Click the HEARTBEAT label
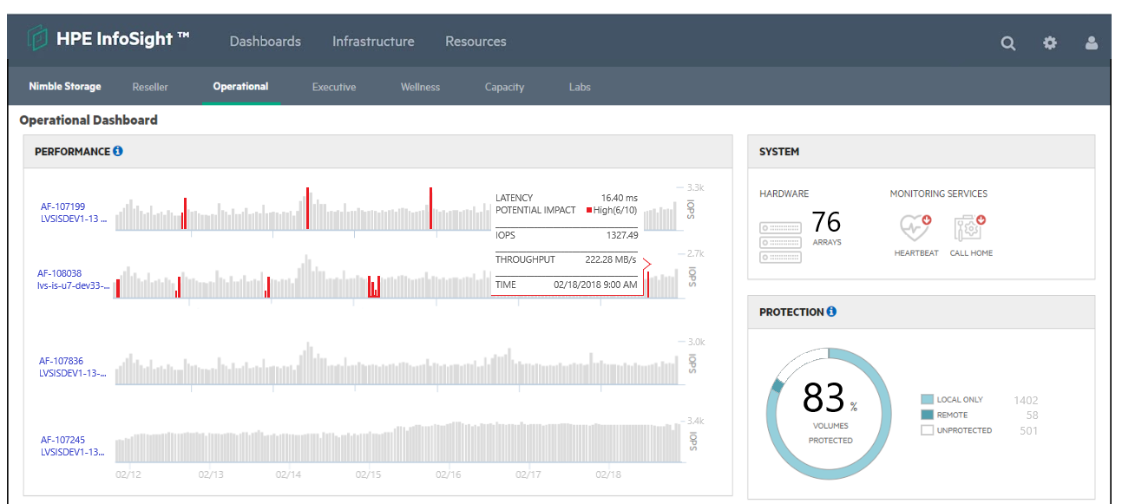1122x504 pixels. click(916, 253)
